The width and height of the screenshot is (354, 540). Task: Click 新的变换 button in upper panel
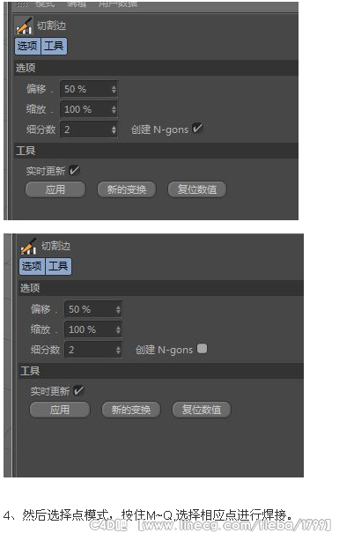tap(127, 189)
